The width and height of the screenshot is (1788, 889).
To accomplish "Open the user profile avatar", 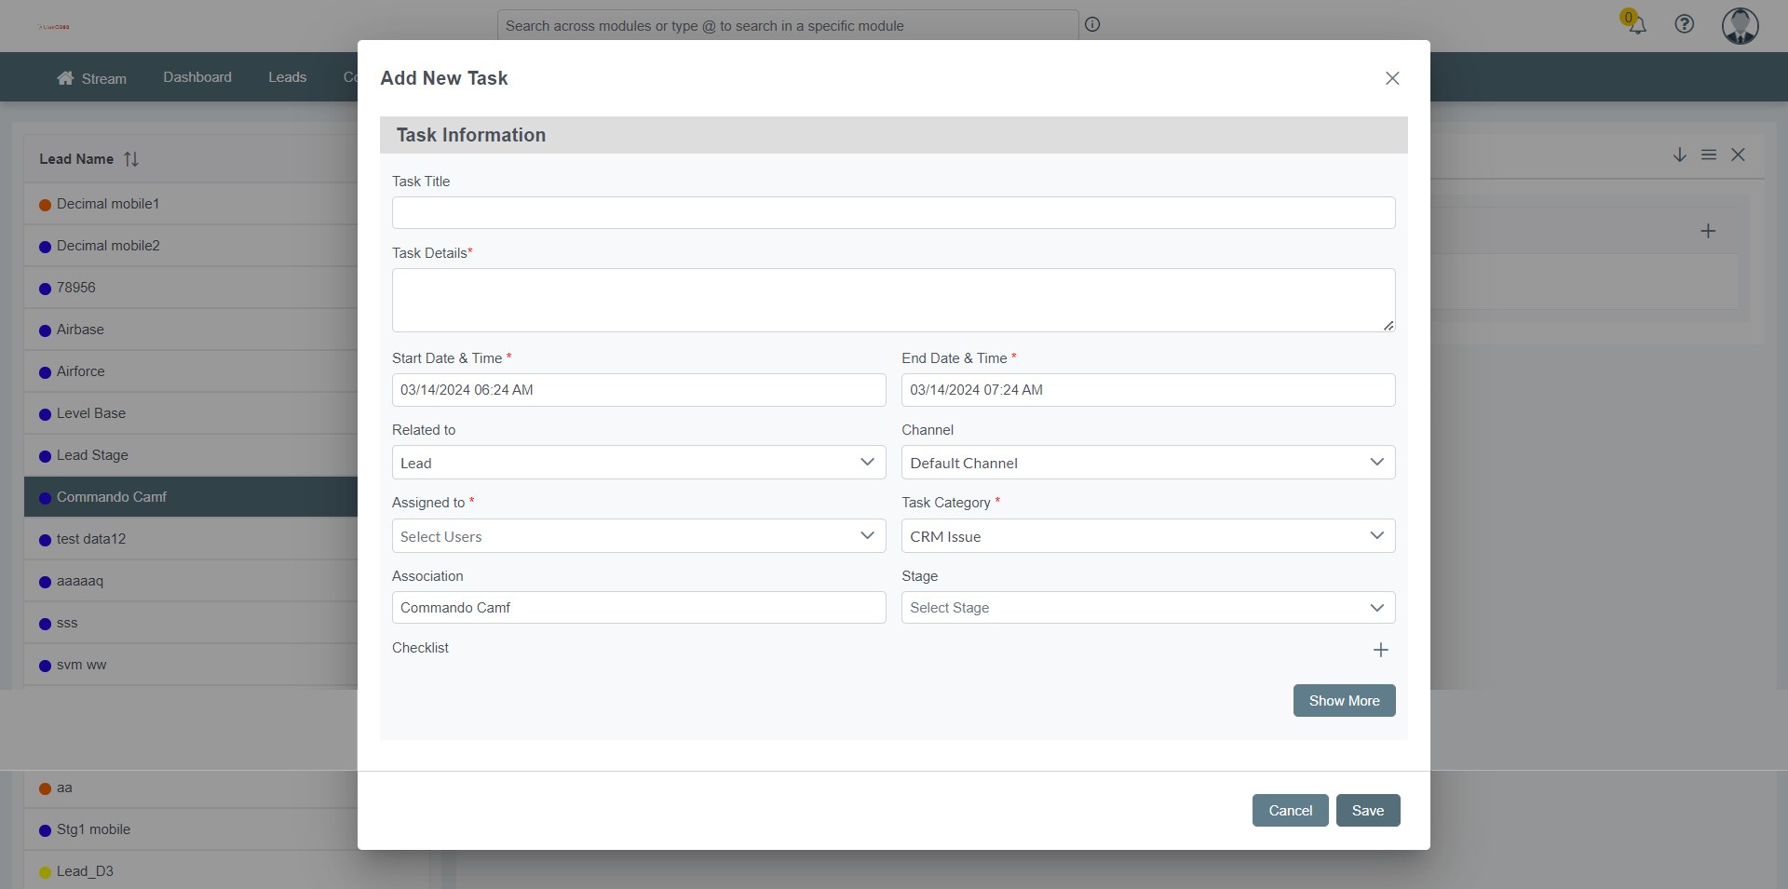I will click(1740, 25).
